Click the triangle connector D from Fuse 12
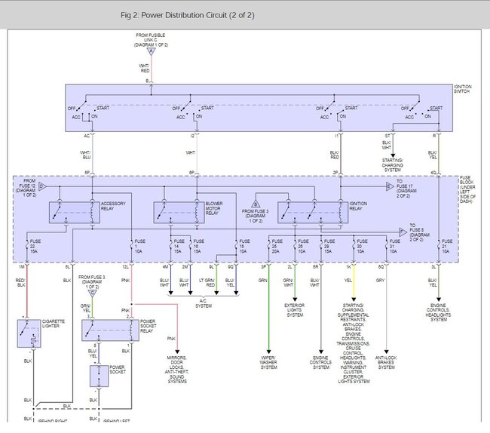Screen dimensions: 490x433 point(42,186)
